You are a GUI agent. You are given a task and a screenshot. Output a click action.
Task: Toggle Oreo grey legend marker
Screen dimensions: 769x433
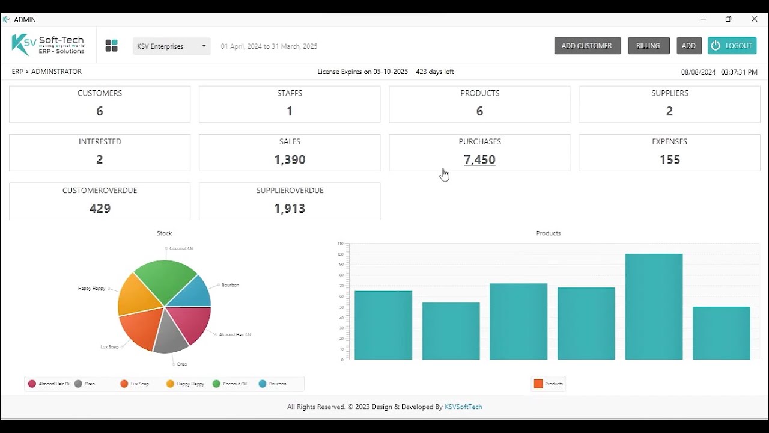(x=78, y=384)
